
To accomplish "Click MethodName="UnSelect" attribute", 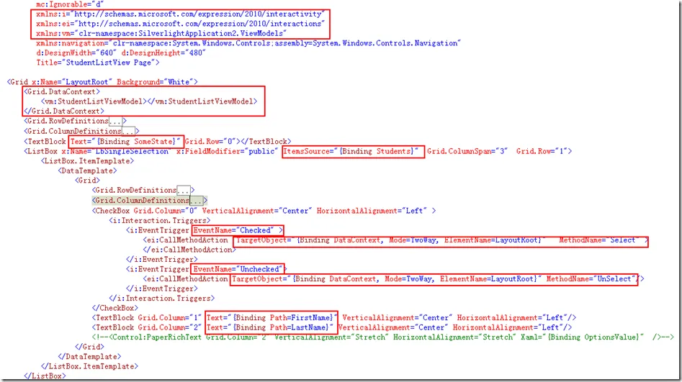I will tap(591, 279).
